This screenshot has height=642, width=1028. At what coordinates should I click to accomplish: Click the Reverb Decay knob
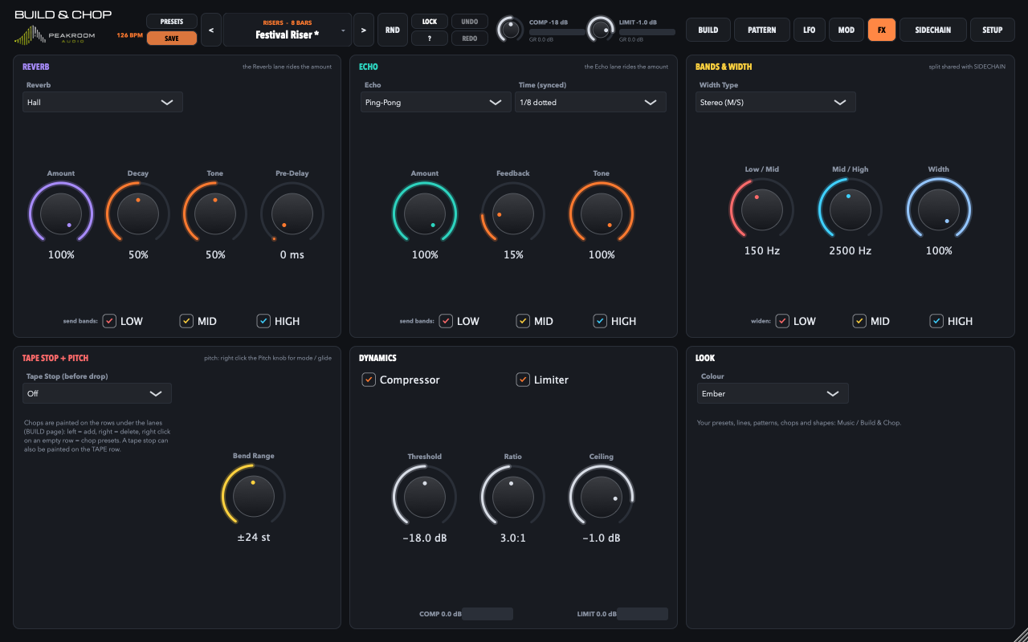pyautogui.click(x=138, y=213)
